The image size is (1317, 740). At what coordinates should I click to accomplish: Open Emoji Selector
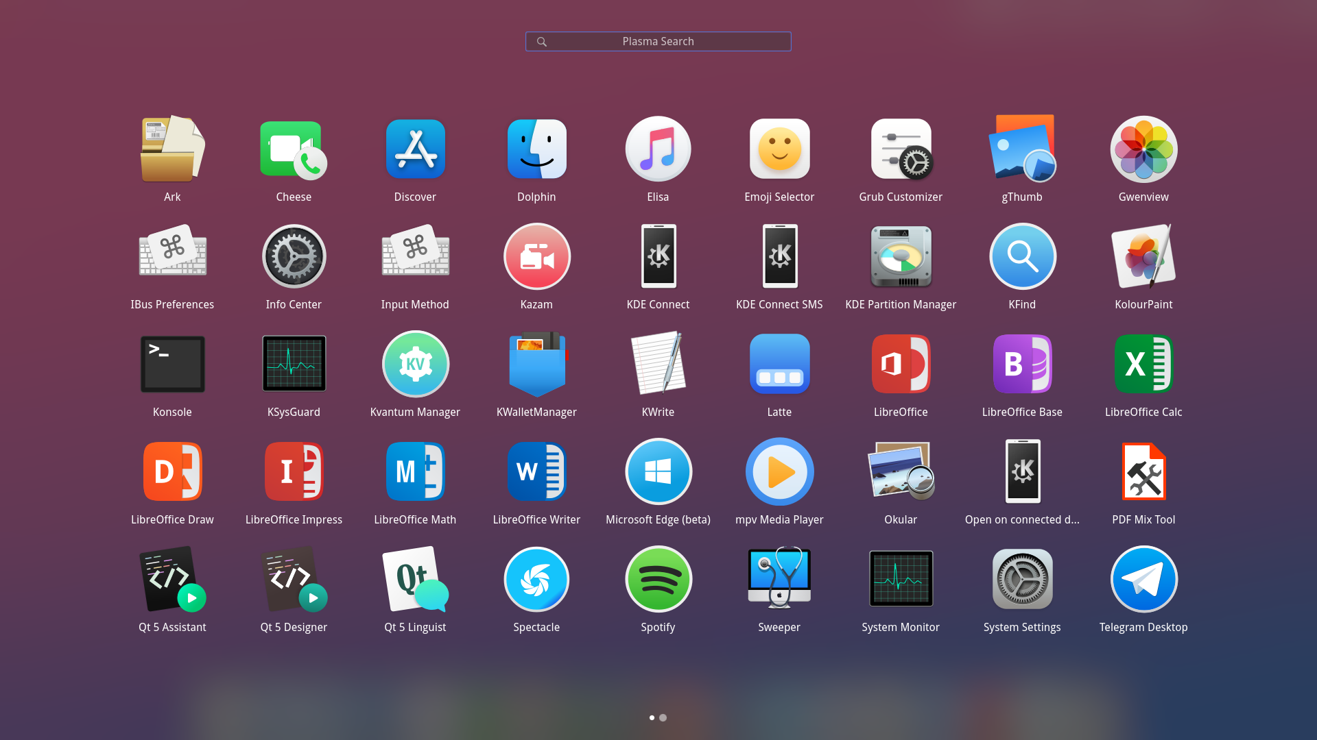[x=779, y=149]
